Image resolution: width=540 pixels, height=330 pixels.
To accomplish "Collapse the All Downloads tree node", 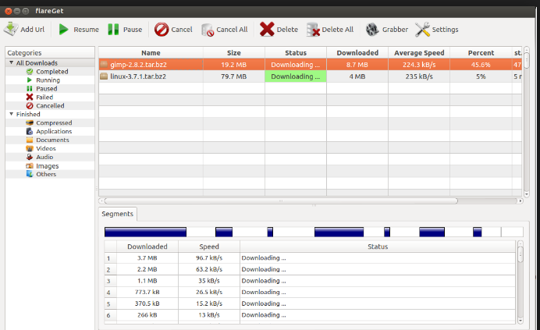I will (12, 62).
